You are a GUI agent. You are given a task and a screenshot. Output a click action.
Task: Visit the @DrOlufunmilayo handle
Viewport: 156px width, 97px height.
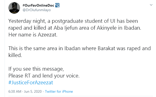coord(37,10)
